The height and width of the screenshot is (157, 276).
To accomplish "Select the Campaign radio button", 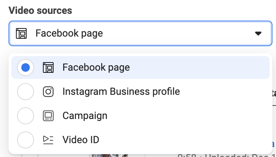I will click(x=26, y=116).
